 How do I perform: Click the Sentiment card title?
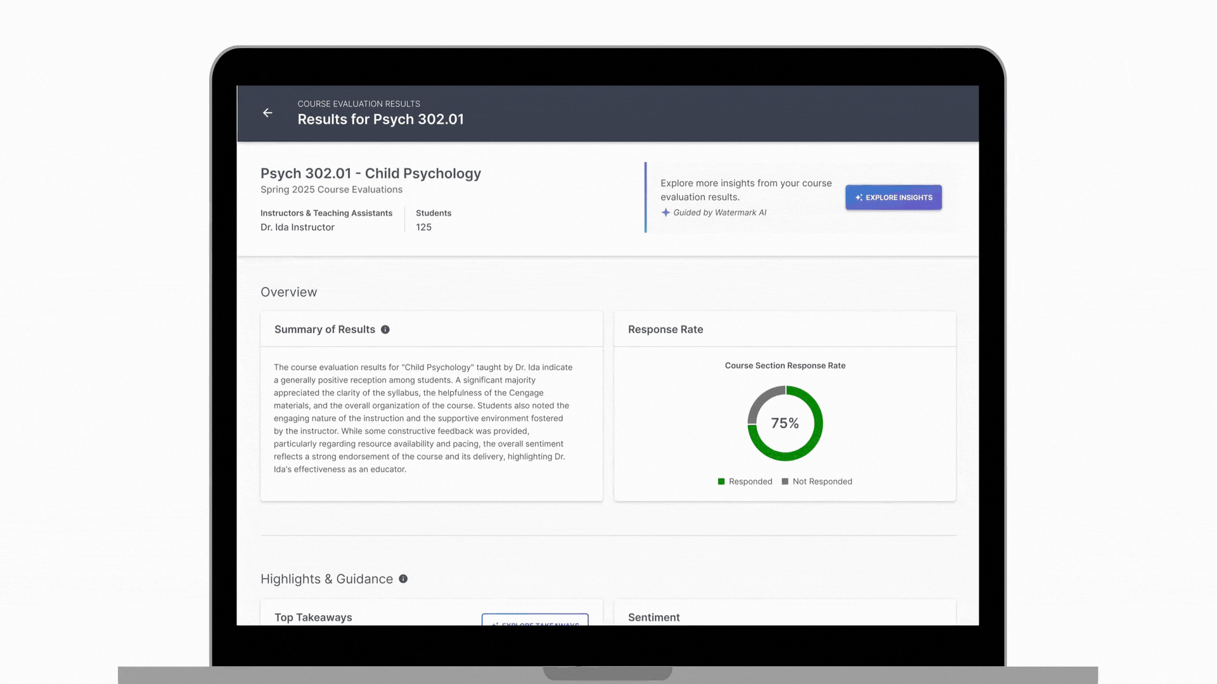pyautogui.click(x=654, y=617)
